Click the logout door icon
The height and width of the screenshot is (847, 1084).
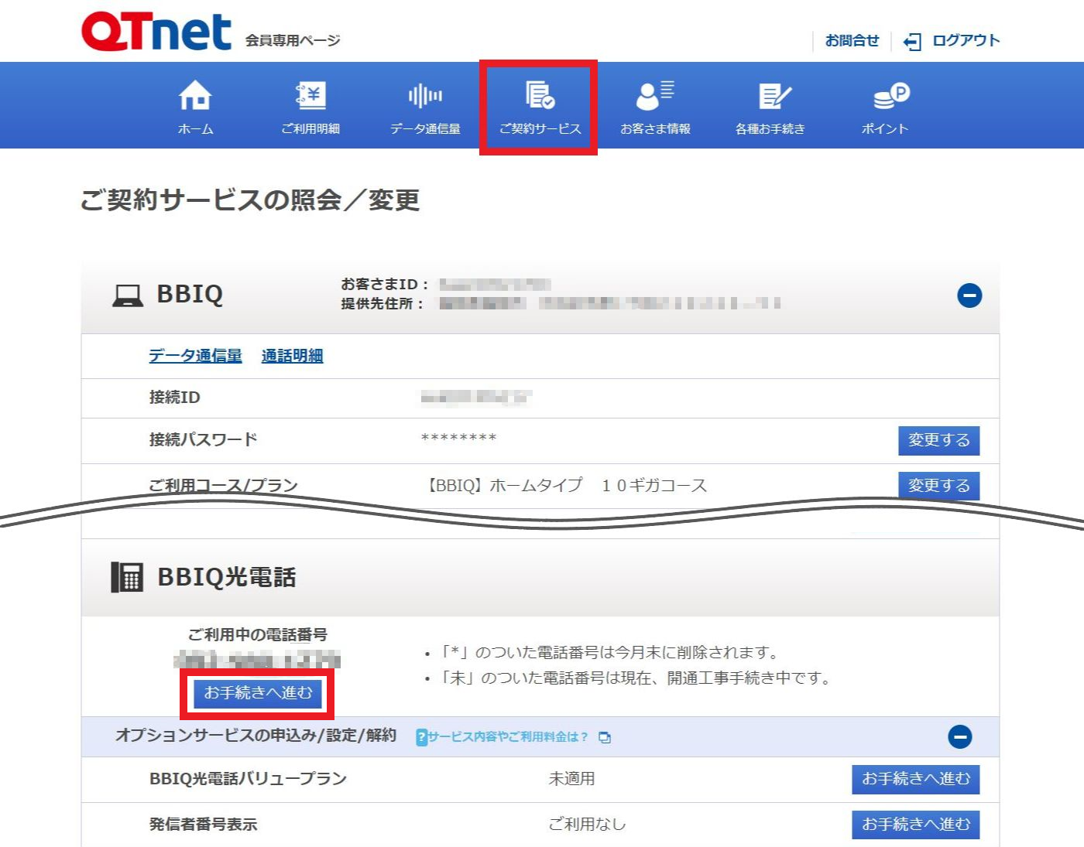point(912,41)
